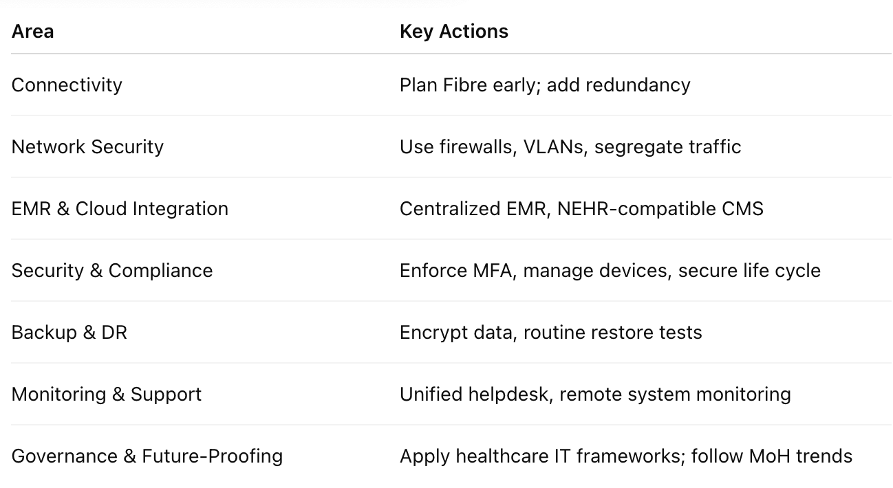Click Centralized EMR, NEHR-compatible CMS text
This screenshot has width=893, height=488.
pos(581,209)
